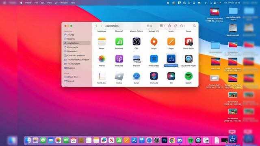
Task: Go back with the Finder back arrow
Action: tap(96, 26)
